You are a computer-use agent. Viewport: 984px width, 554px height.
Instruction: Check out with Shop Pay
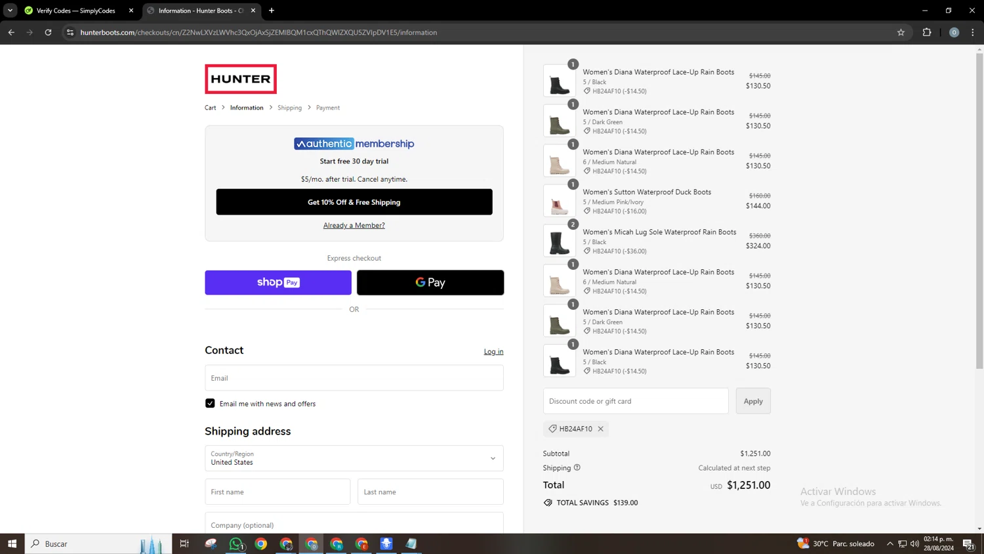(278, 282)
